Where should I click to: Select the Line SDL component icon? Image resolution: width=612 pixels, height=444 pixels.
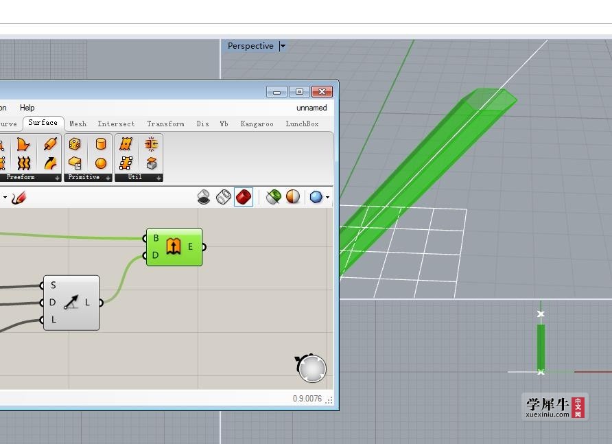[x=71, y=302]
